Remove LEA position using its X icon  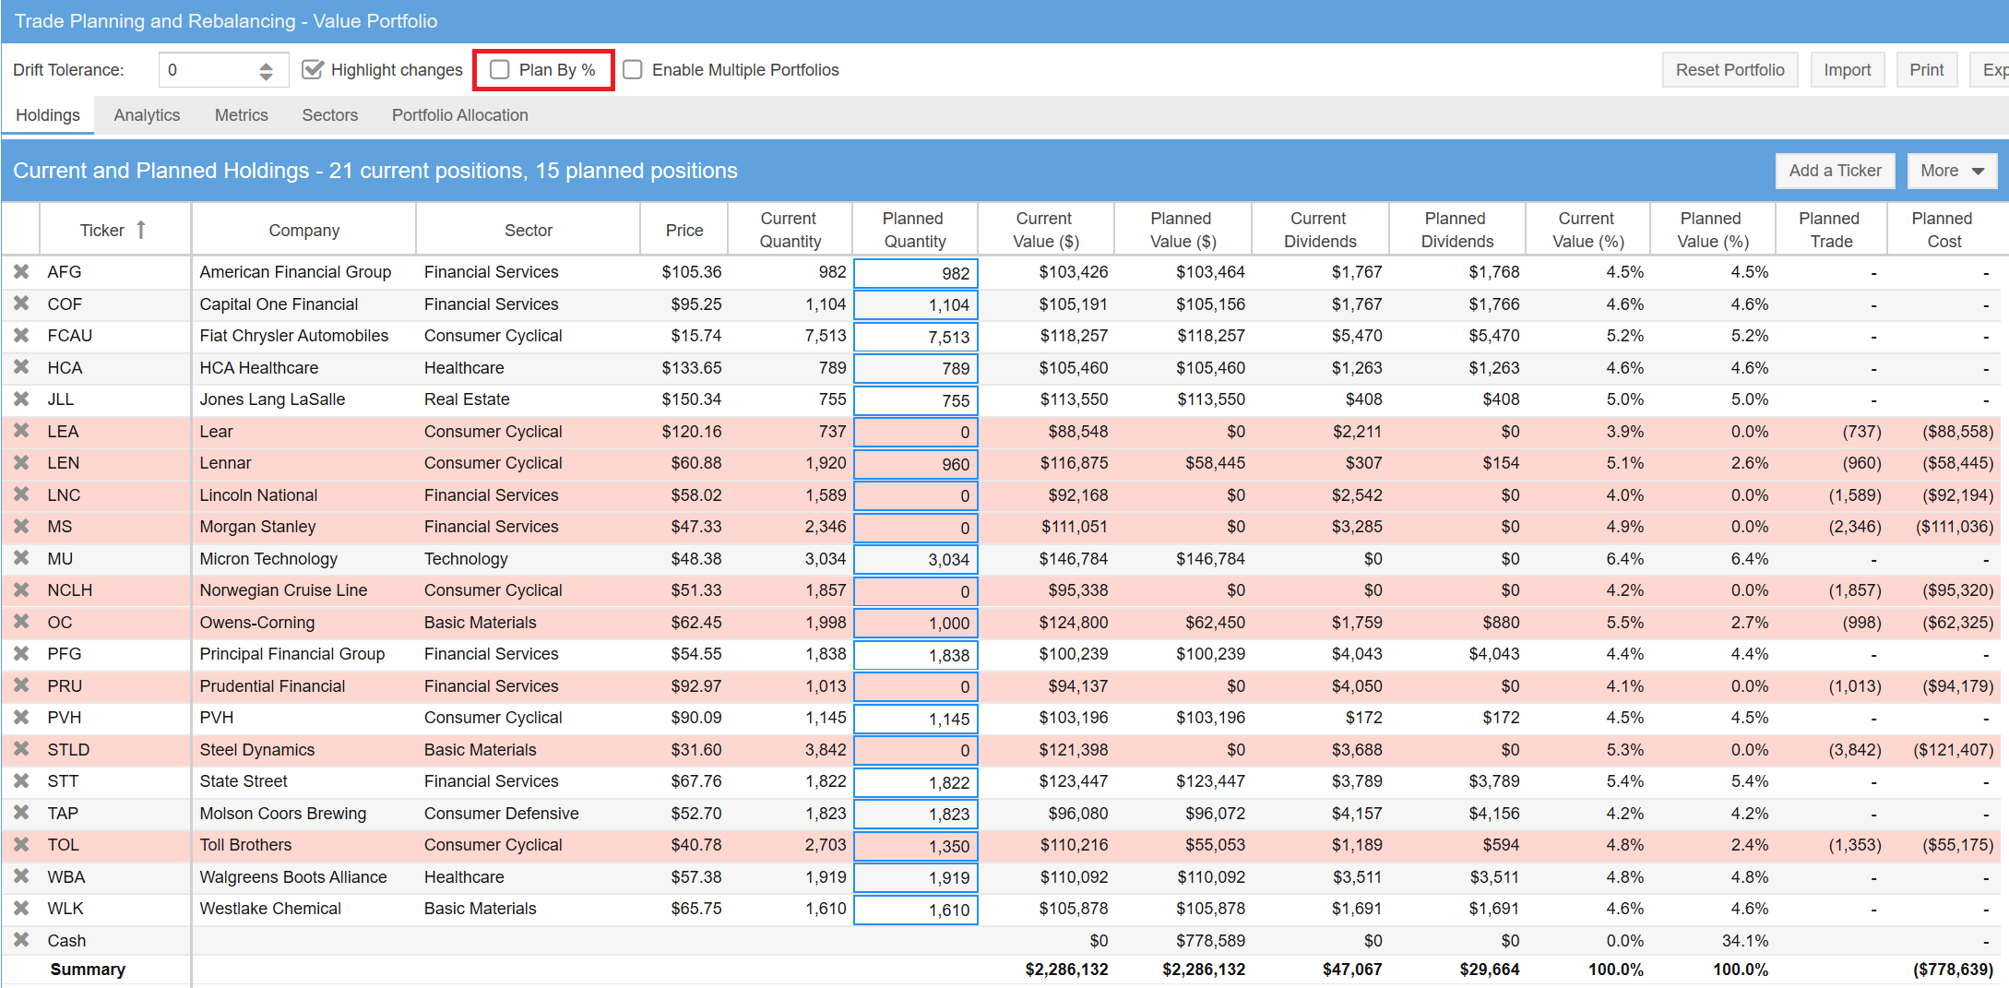pyautogui.click(x=21, y=431)
